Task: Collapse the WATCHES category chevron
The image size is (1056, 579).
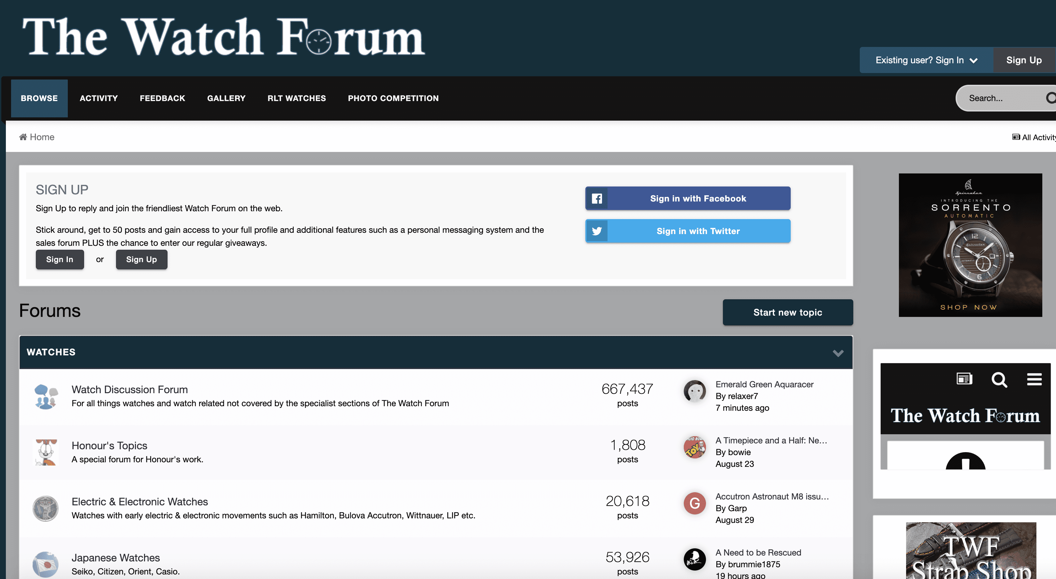Action: 838,353
